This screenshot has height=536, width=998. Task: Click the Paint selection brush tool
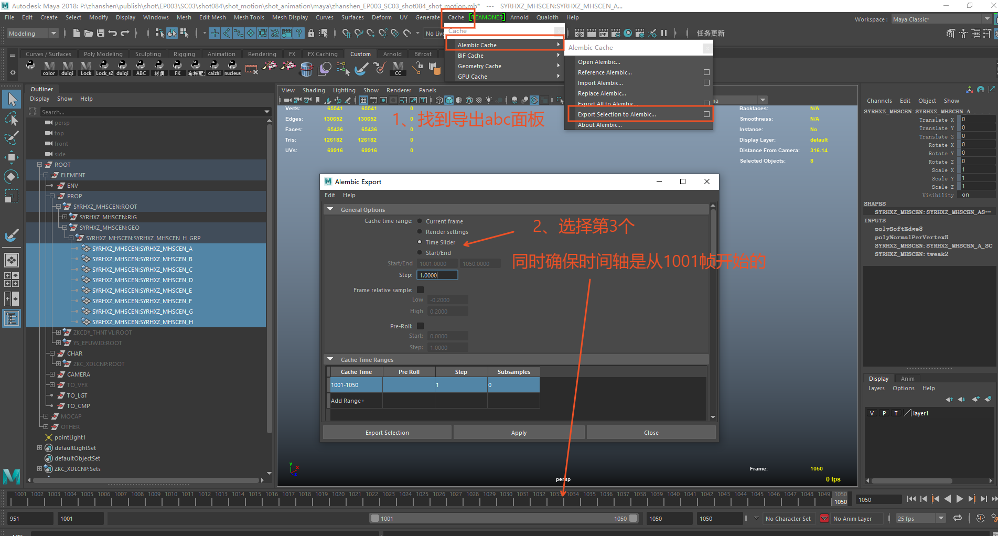tap(12, 138)
